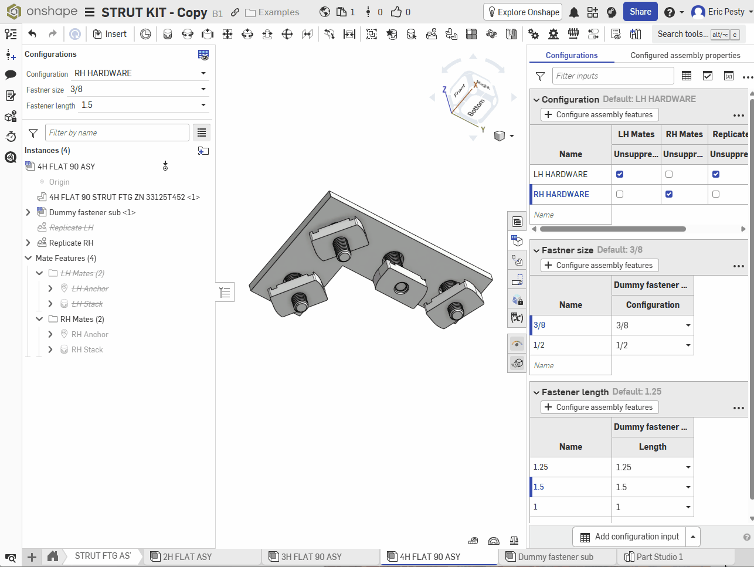The image size is (754, 567).
Task: Uncheck LH Mates for LH HARDWARE row
Action: pos(620,174)
